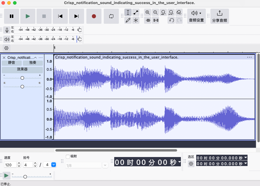Open the track name Crisp_notificati dropdown

(20, 58)
